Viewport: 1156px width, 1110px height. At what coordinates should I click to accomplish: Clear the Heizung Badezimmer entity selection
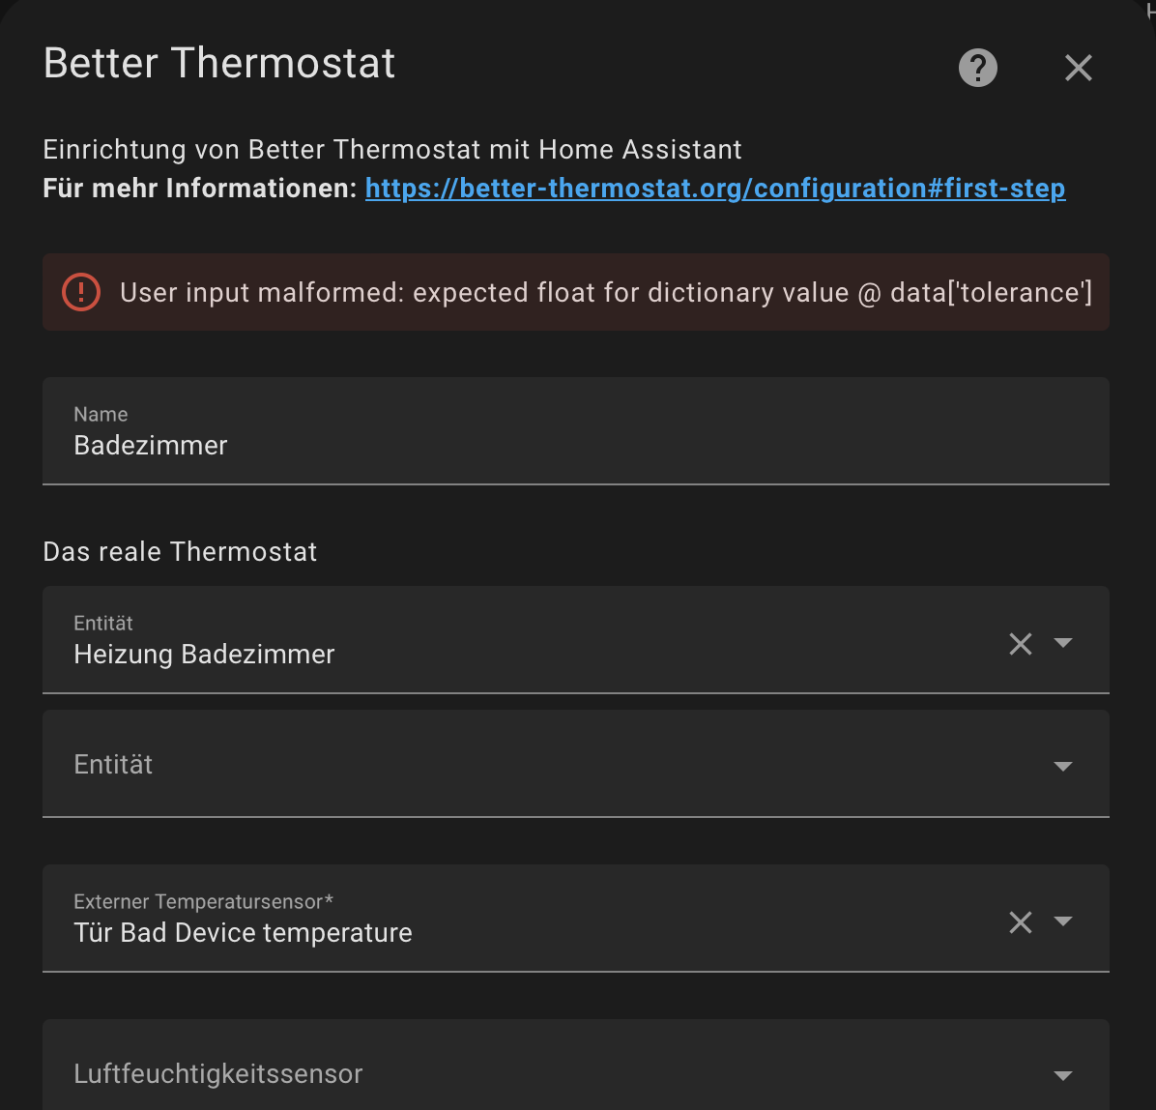pos(1020,643)
